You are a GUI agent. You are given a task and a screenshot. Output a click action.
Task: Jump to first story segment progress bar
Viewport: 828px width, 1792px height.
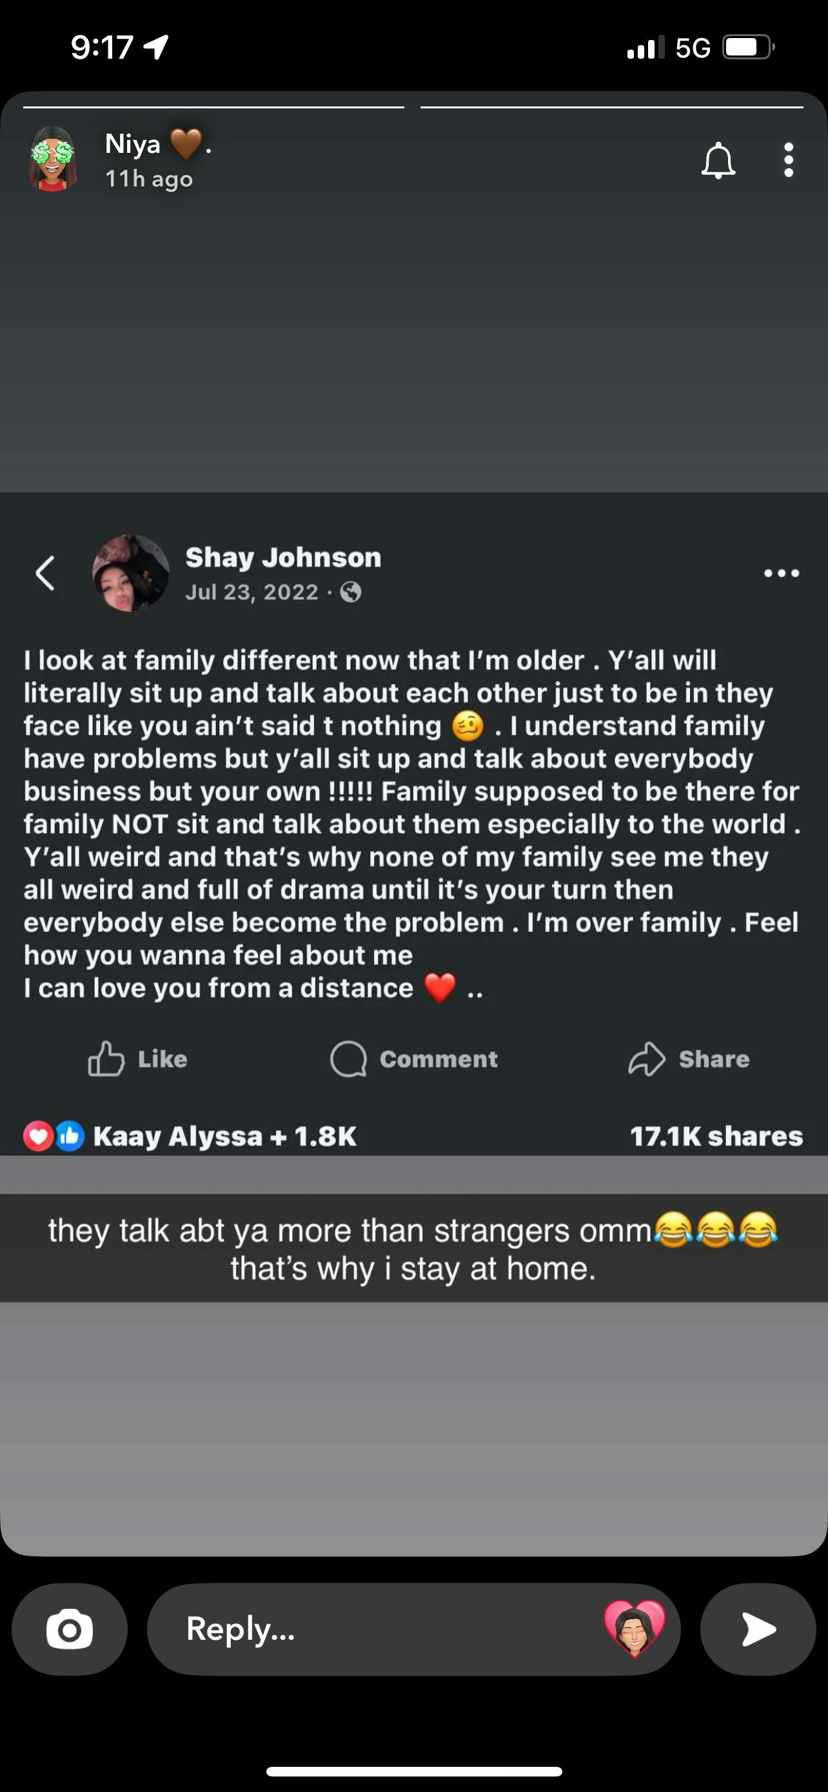tap(213, 107)
